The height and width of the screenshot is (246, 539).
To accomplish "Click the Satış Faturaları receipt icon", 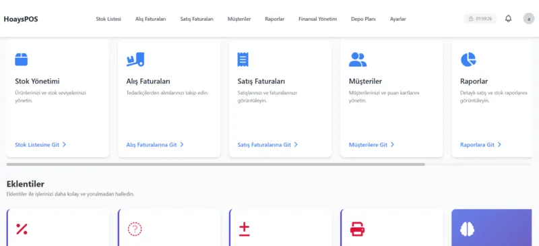I will point(243,59).
